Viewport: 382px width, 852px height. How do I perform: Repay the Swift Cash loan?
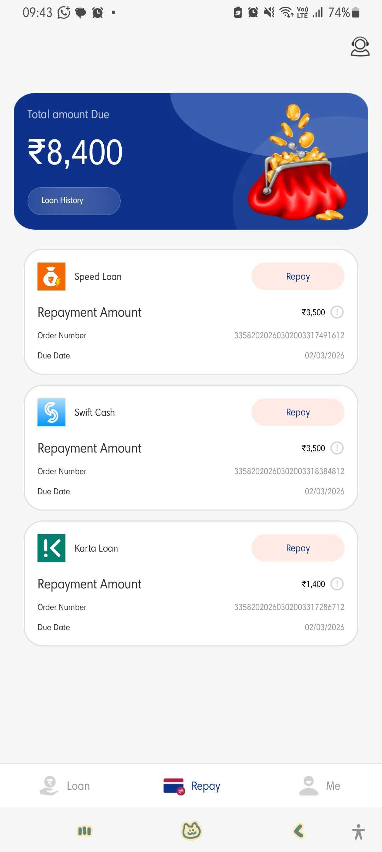[298, 412]
